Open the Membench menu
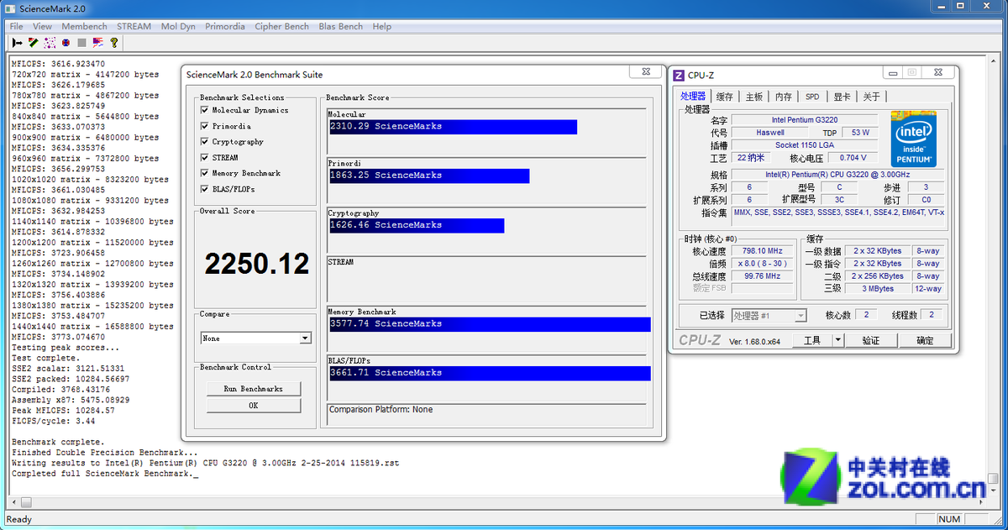Viewport: 1008px width, 530px height. tap(84, 26)
